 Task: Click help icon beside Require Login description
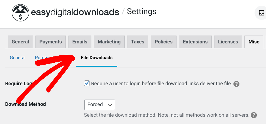pos(237,84)
